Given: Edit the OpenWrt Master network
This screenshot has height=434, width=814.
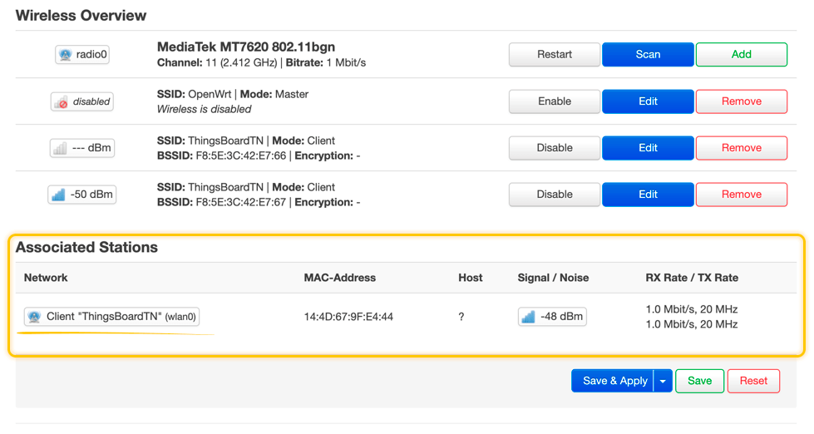Looking at the screenshot, I should (648, 101).
